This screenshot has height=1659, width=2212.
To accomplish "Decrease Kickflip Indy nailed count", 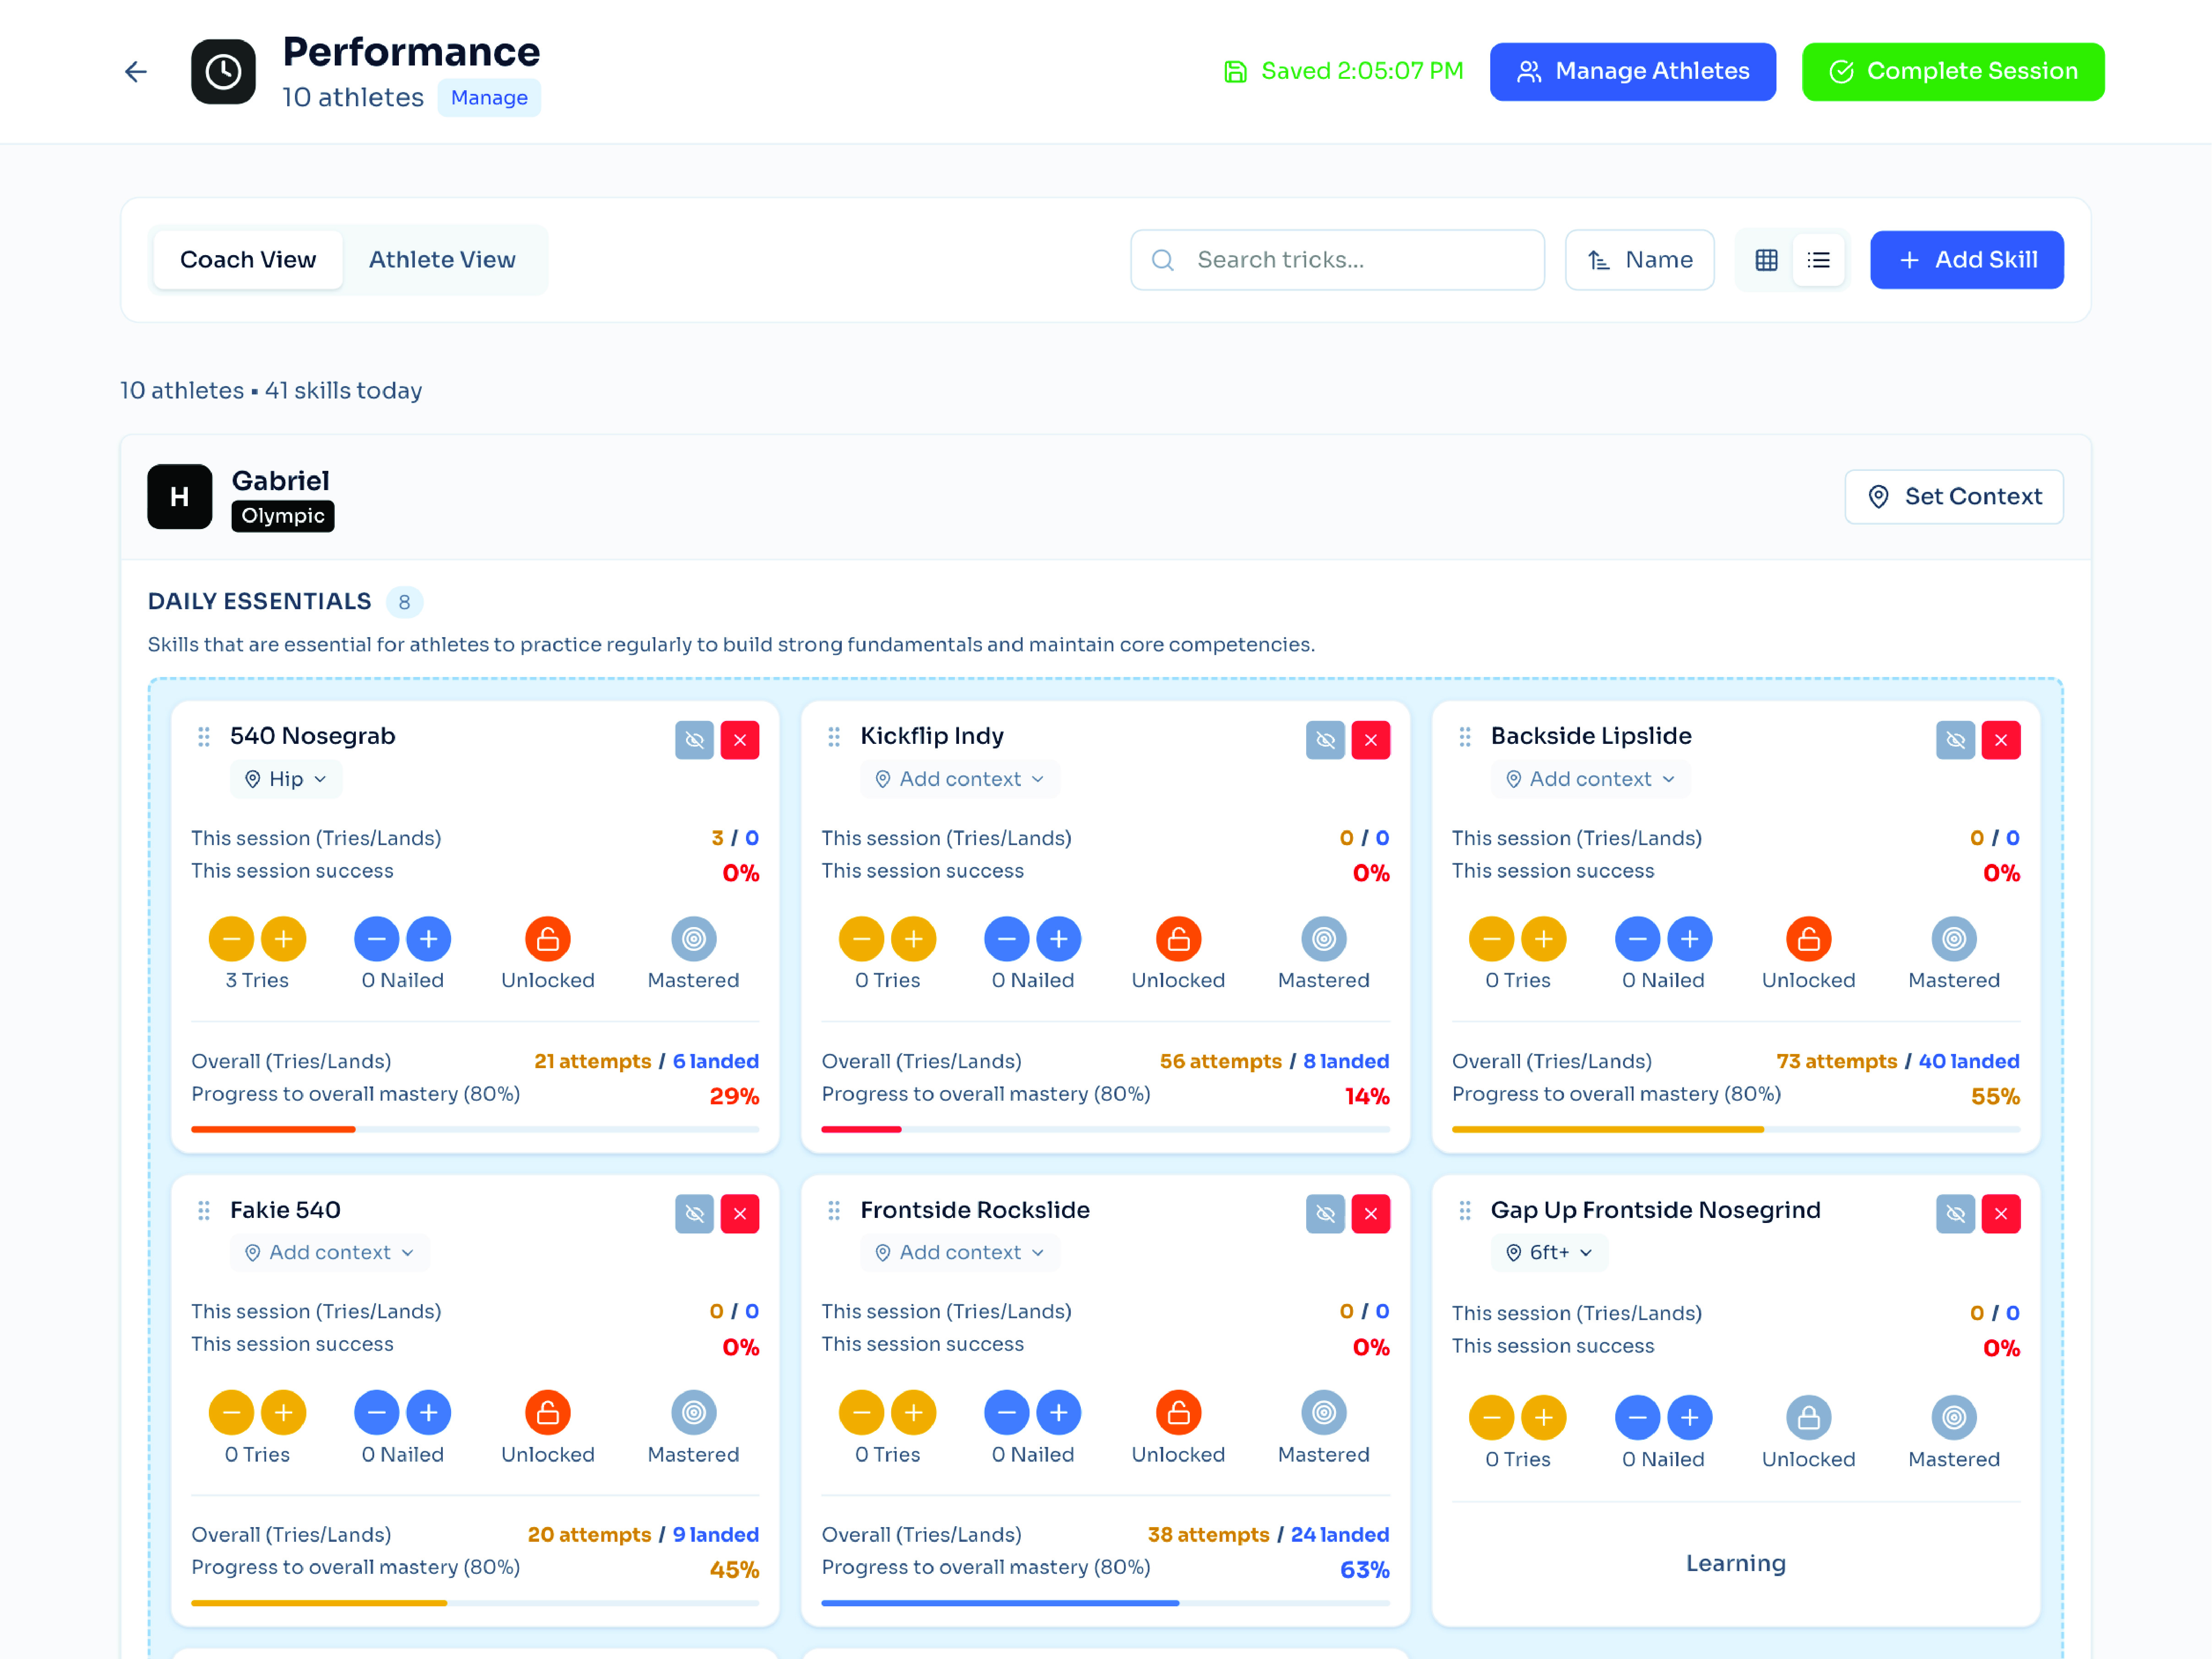I will click(1006, 939).
